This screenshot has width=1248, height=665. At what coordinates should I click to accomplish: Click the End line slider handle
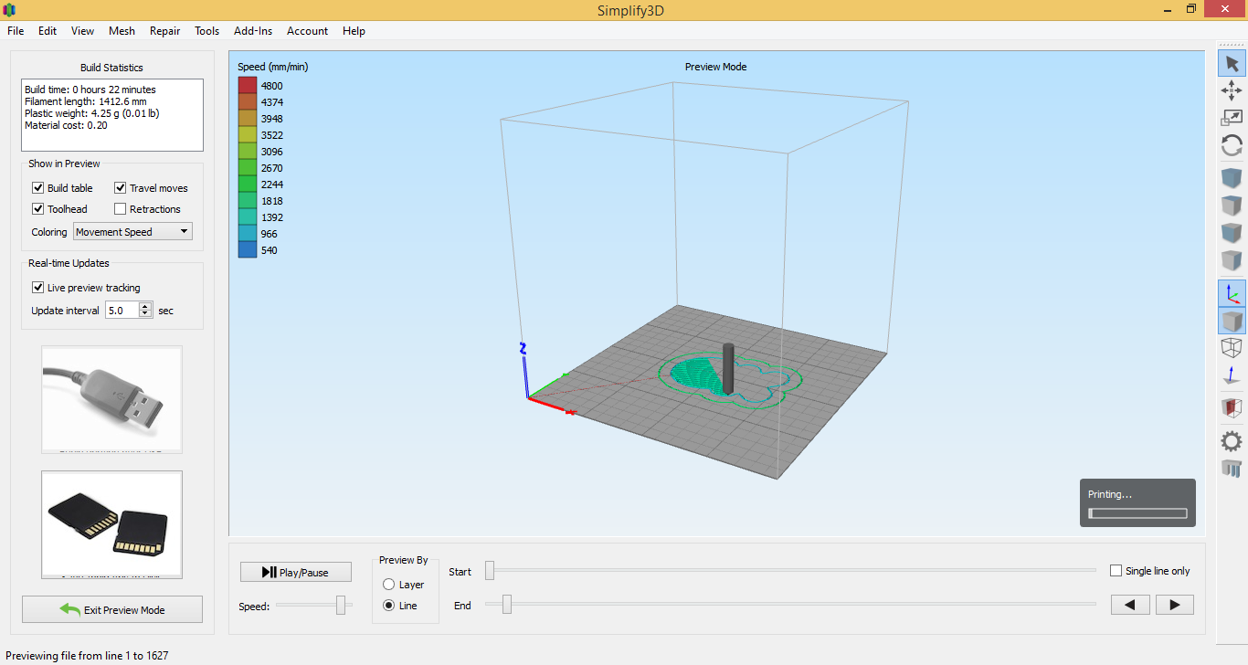click(x=507, y=604)
